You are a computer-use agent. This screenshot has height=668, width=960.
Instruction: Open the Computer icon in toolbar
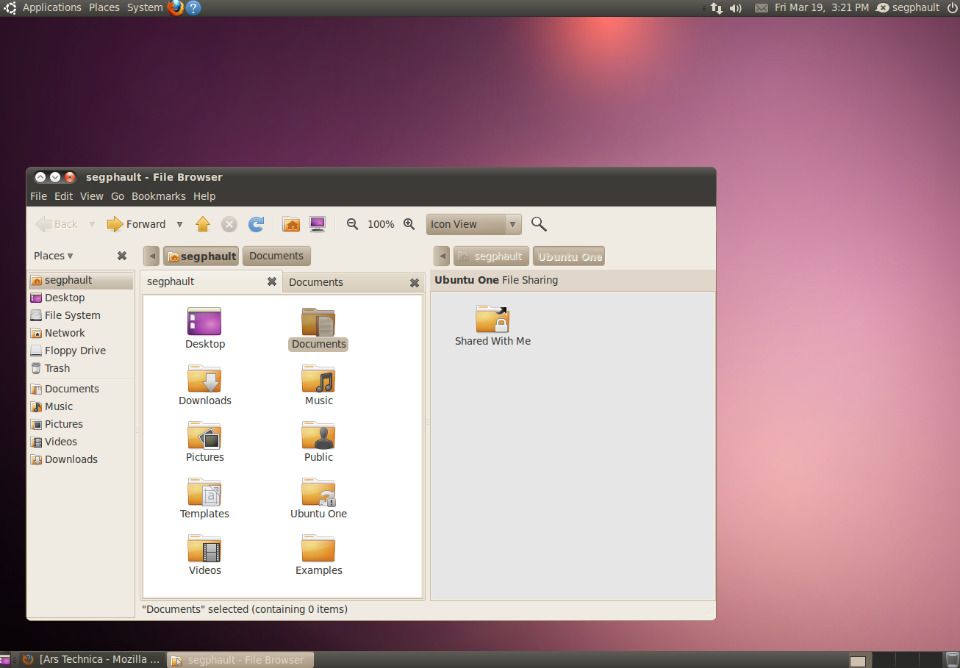pos(318,224)
